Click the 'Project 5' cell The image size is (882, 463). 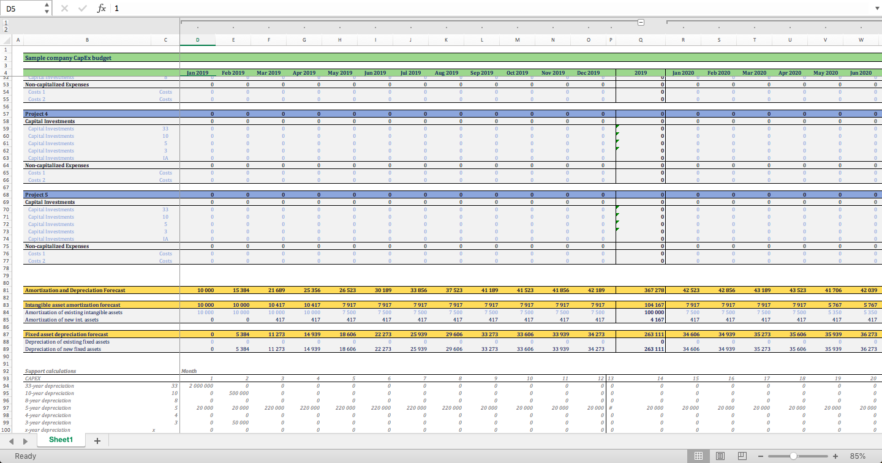point(87,195)
